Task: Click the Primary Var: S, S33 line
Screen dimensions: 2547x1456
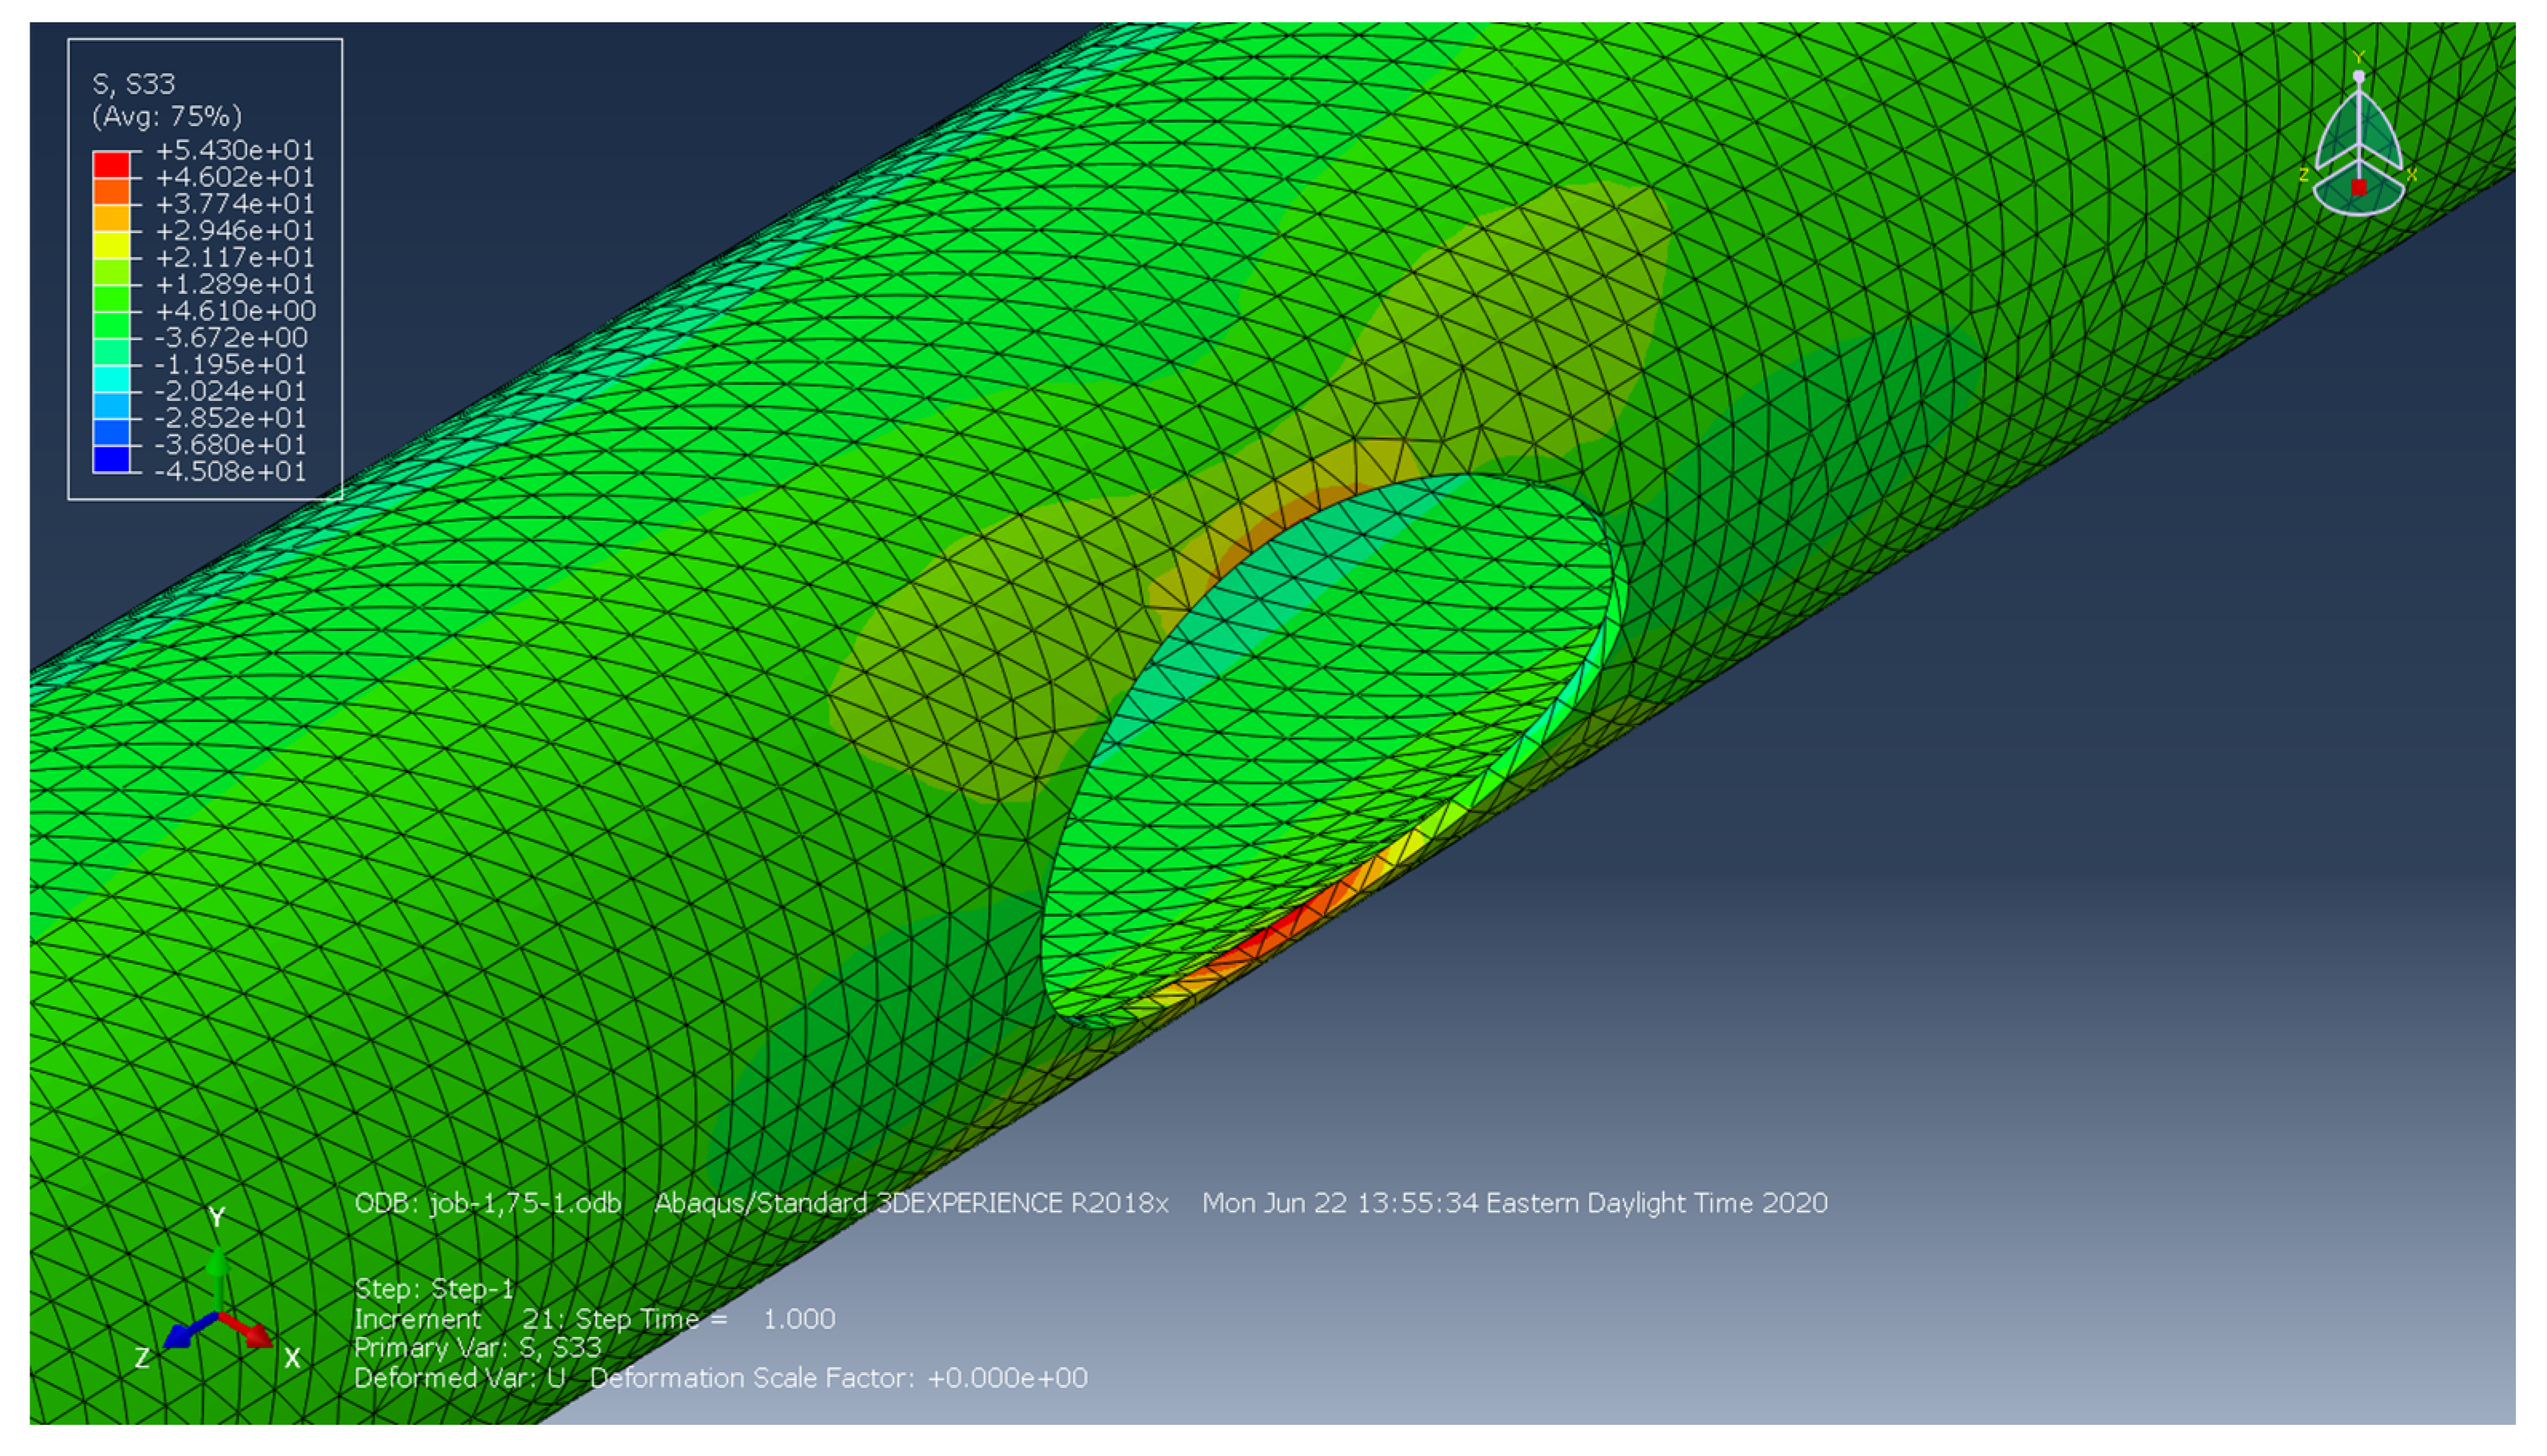Action: (x=477, y=1348)
